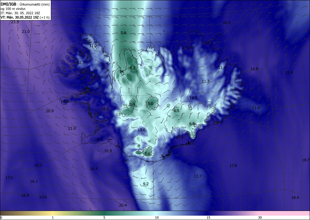Click the 20.9 value label
The width and height of the screenshot is (310, 220).
point(50,111)
